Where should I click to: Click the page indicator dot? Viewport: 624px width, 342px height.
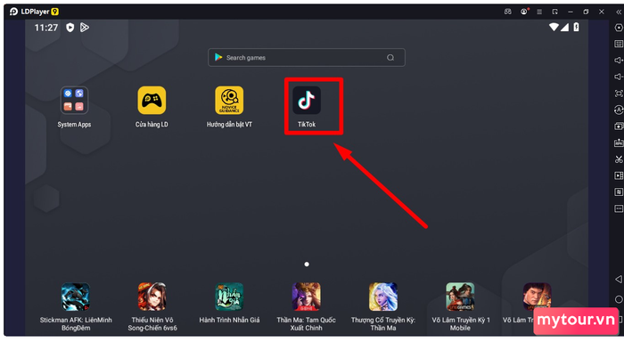pyautogui.click(x=307, y=264)
